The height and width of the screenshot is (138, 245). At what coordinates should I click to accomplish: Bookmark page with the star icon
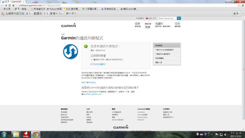point(239,5)
